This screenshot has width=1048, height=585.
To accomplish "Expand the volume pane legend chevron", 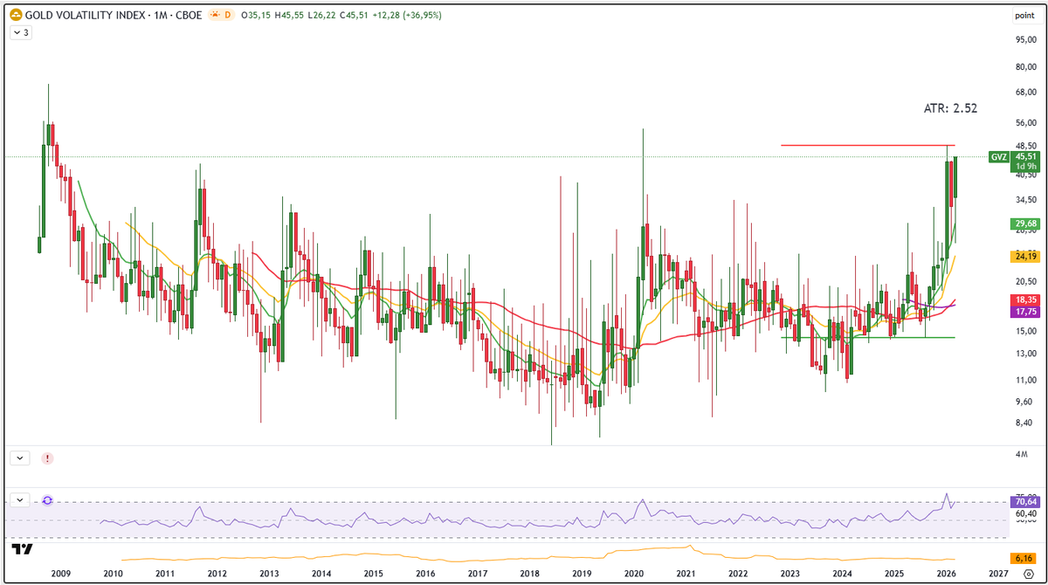I will 19,458.
